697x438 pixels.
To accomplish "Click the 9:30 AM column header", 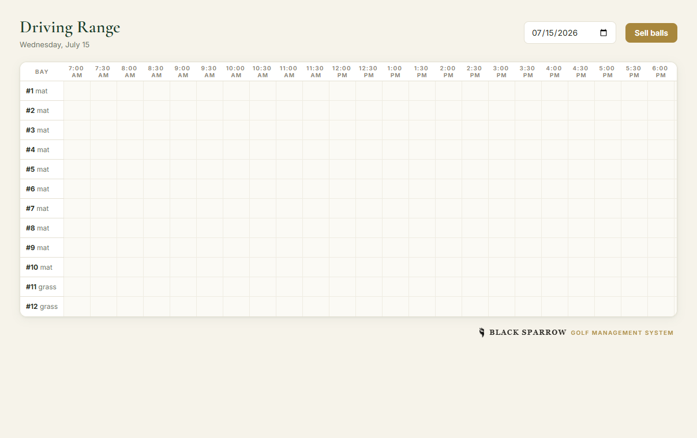I will click(x=210, y=71).
